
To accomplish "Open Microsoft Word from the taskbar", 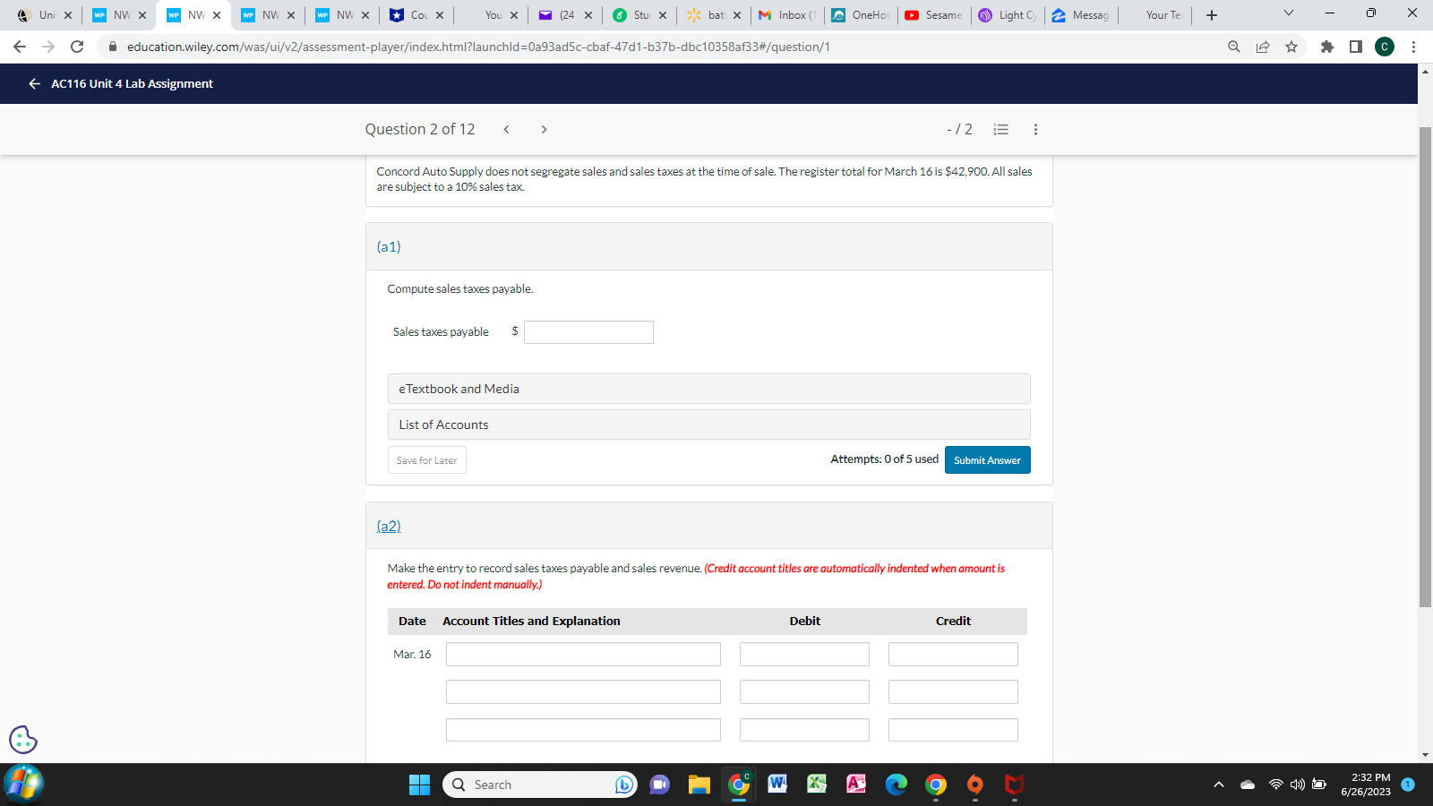I will (x=777, y=784).
